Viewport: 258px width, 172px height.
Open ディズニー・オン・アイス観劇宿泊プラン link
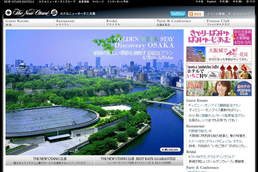214,105
